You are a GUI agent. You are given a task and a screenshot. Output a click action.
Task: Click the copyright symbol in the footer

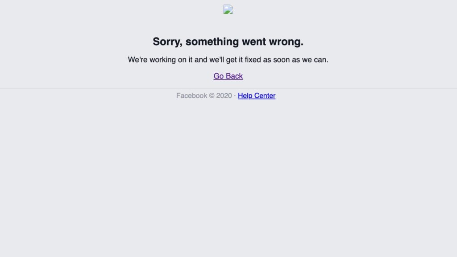(x=212, y=95)
